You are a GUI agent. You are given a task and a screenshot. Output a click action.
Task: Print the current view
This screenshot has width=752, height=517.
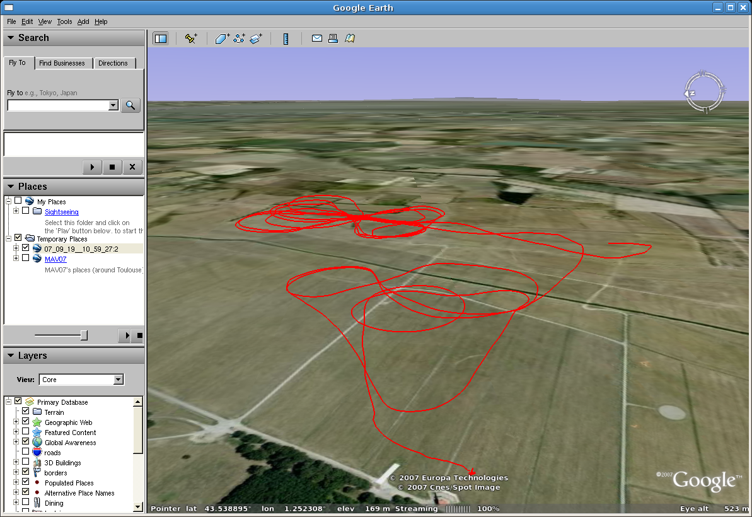pyautogui.click(x=333, y=38)
